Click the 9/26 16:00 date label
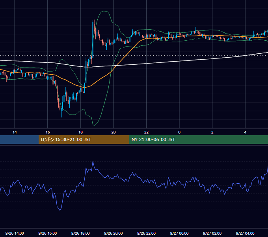Image resolution: width=268 pixels, height=237 pixels. (48, 233)
